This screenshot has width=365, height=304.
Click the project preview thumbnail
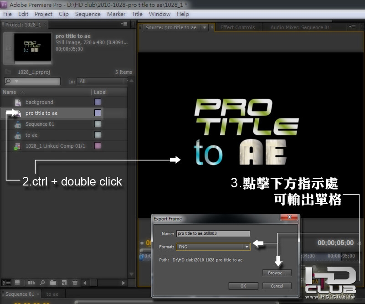[x=33, y=48]
